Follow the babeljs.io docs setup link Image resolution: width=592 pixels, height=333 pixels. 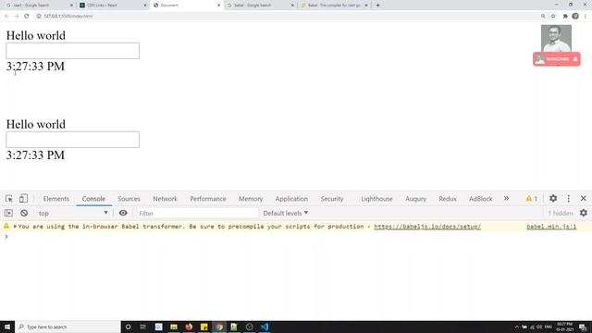pos(427,227)
